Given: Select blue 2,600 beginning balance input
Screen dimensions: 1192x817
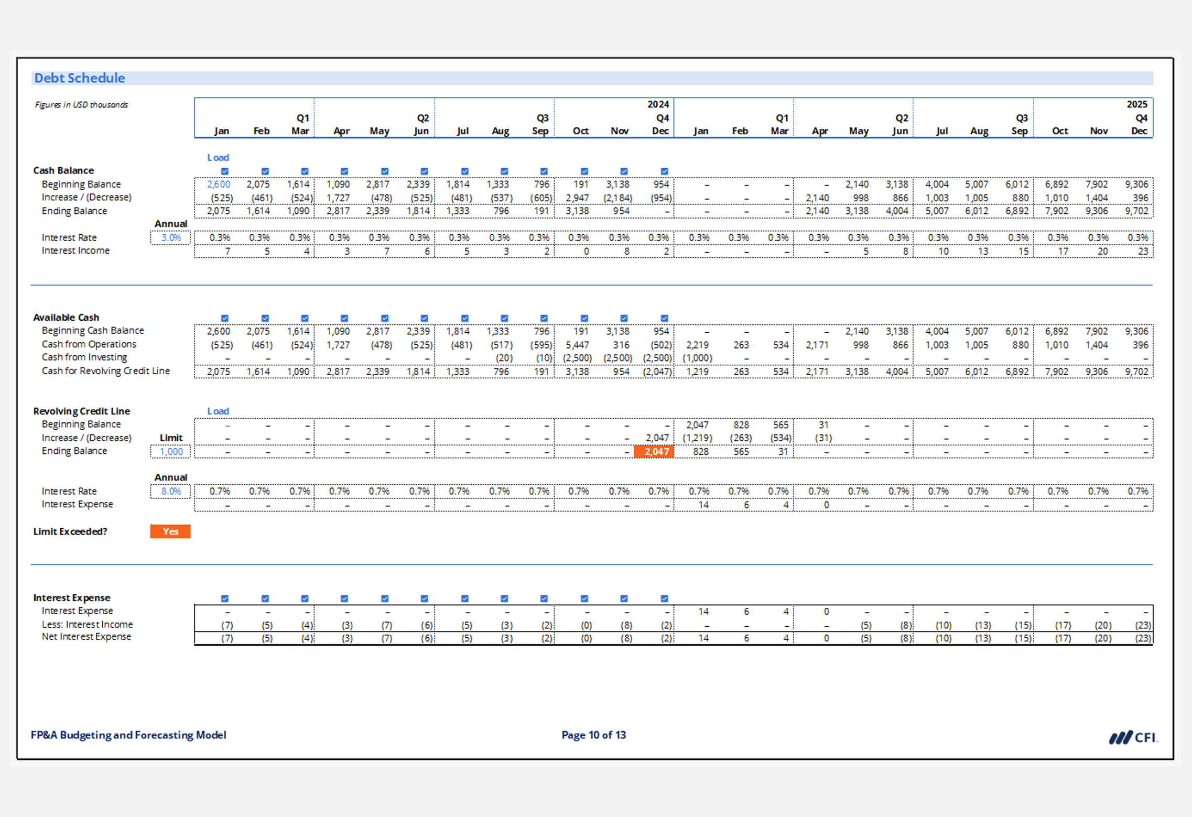Looking at the screenshot, I should [218, 184].
